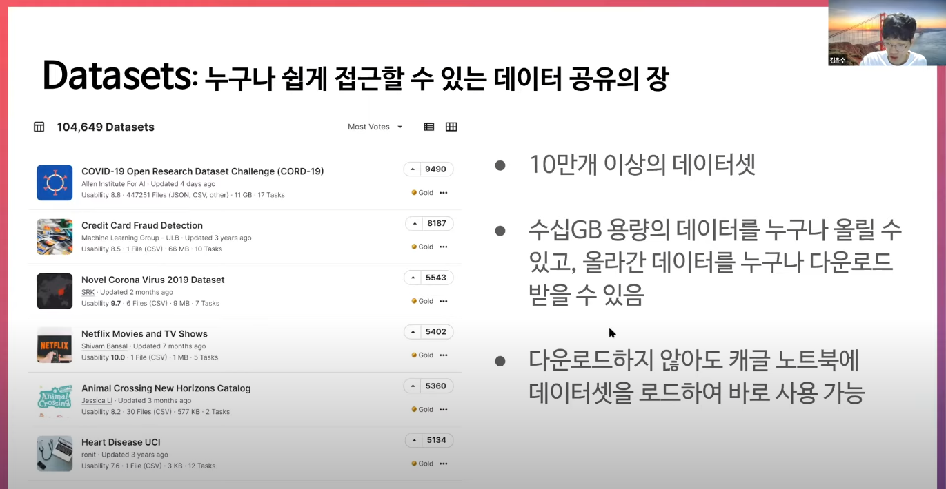Click 'Usability 10.0' on Netflix row

tap(104, 357)
